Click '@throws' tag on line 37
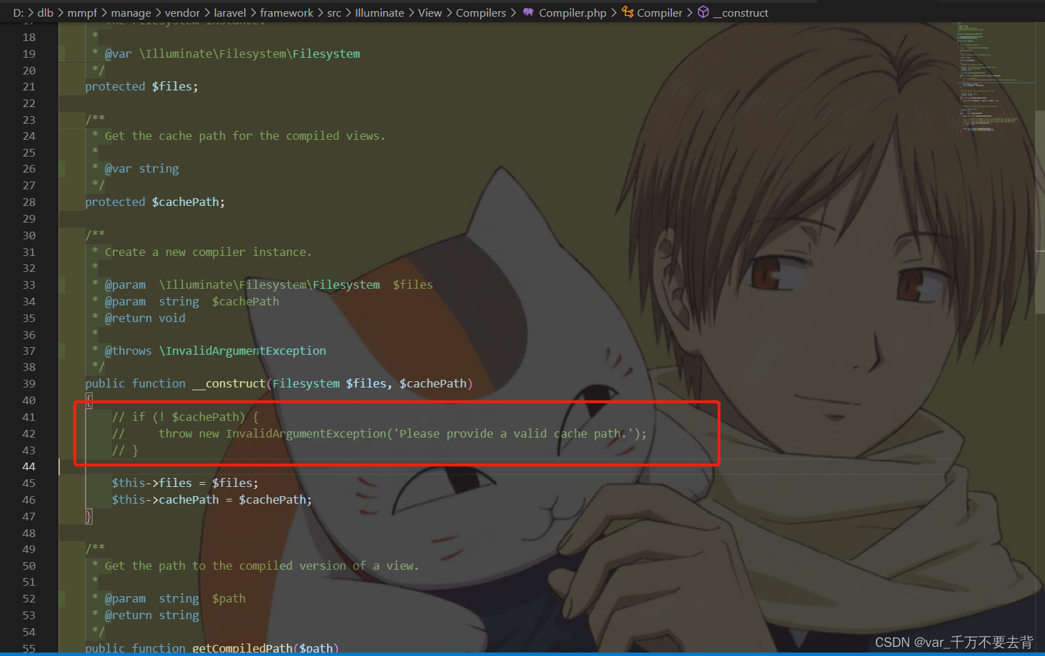 point(128,351)
